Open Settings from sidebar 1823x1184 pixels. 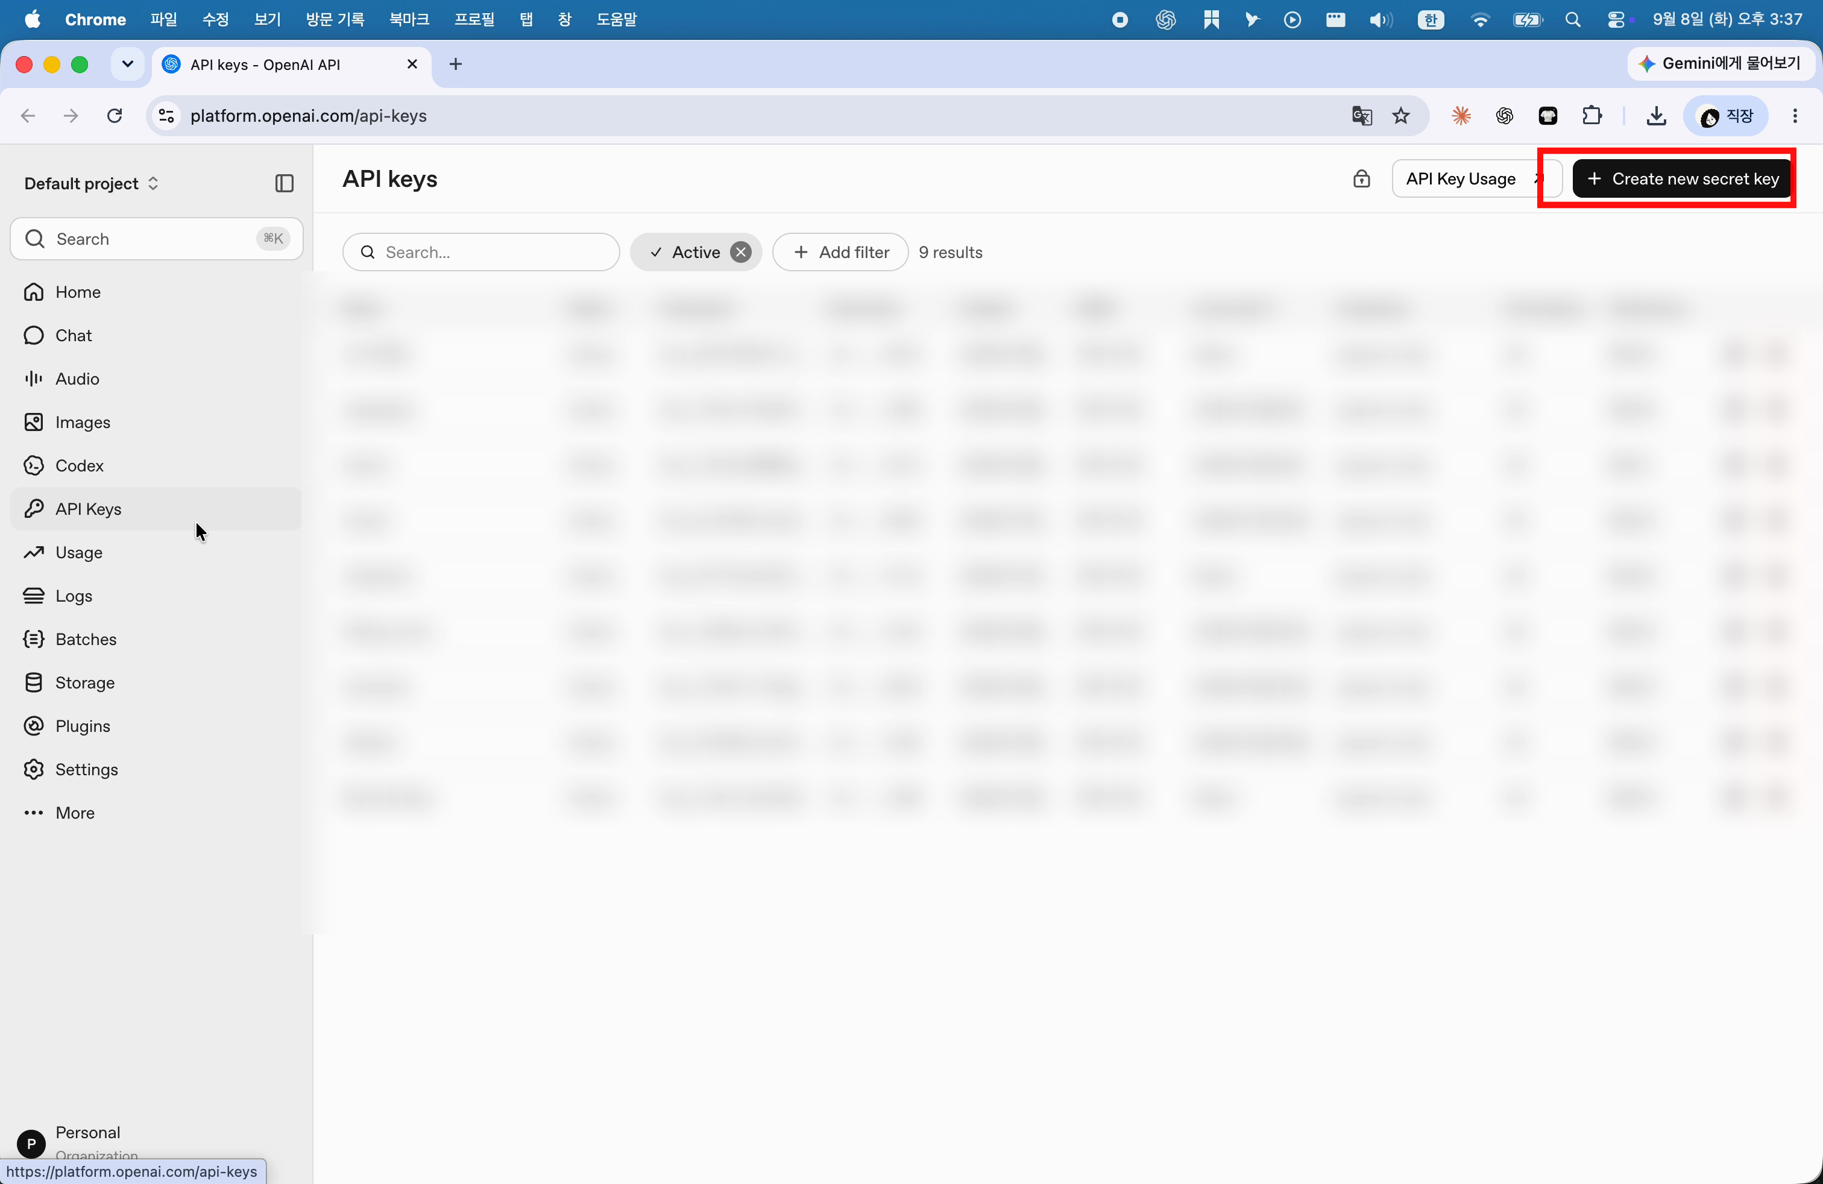coord(156,770)
